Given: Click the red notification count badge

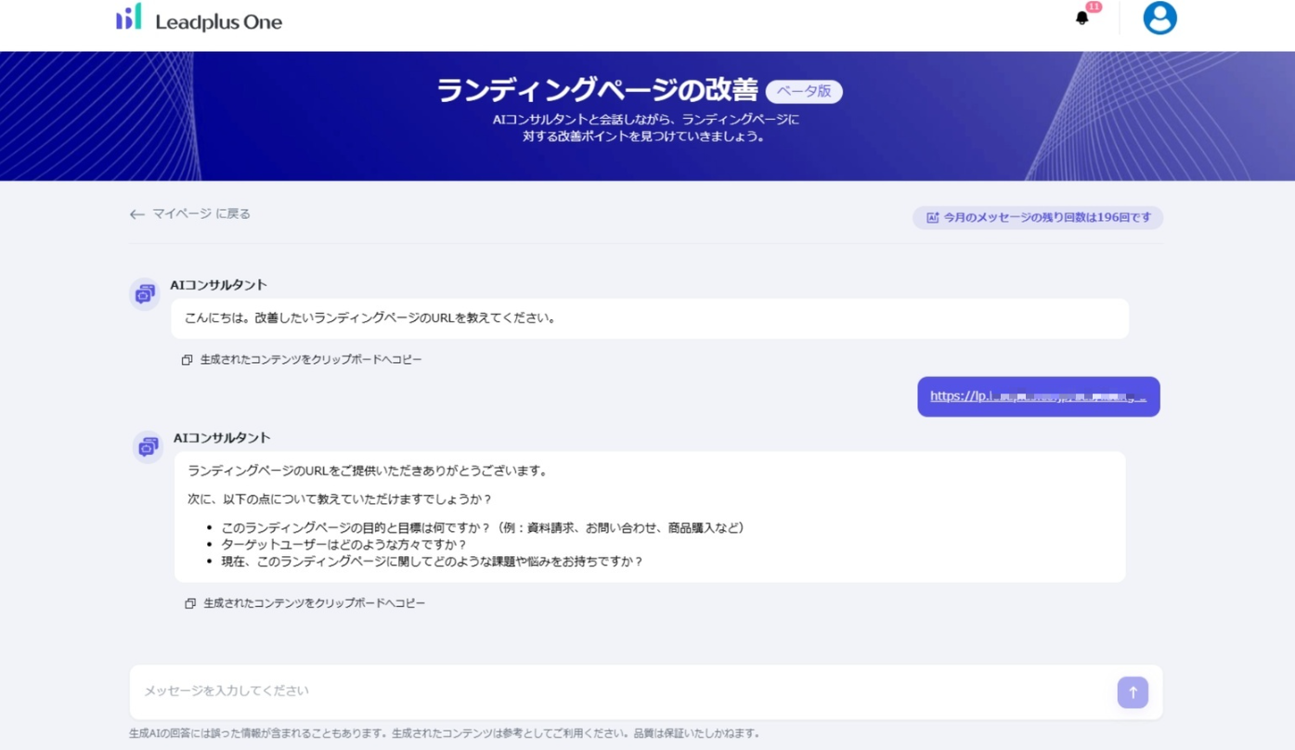Looking at the screenshot, I should pyautogui.click(x=1094, y=7).
